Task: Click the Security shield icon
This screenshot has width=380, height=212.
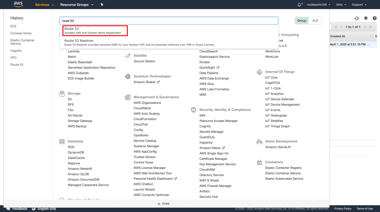Action: 193,110
